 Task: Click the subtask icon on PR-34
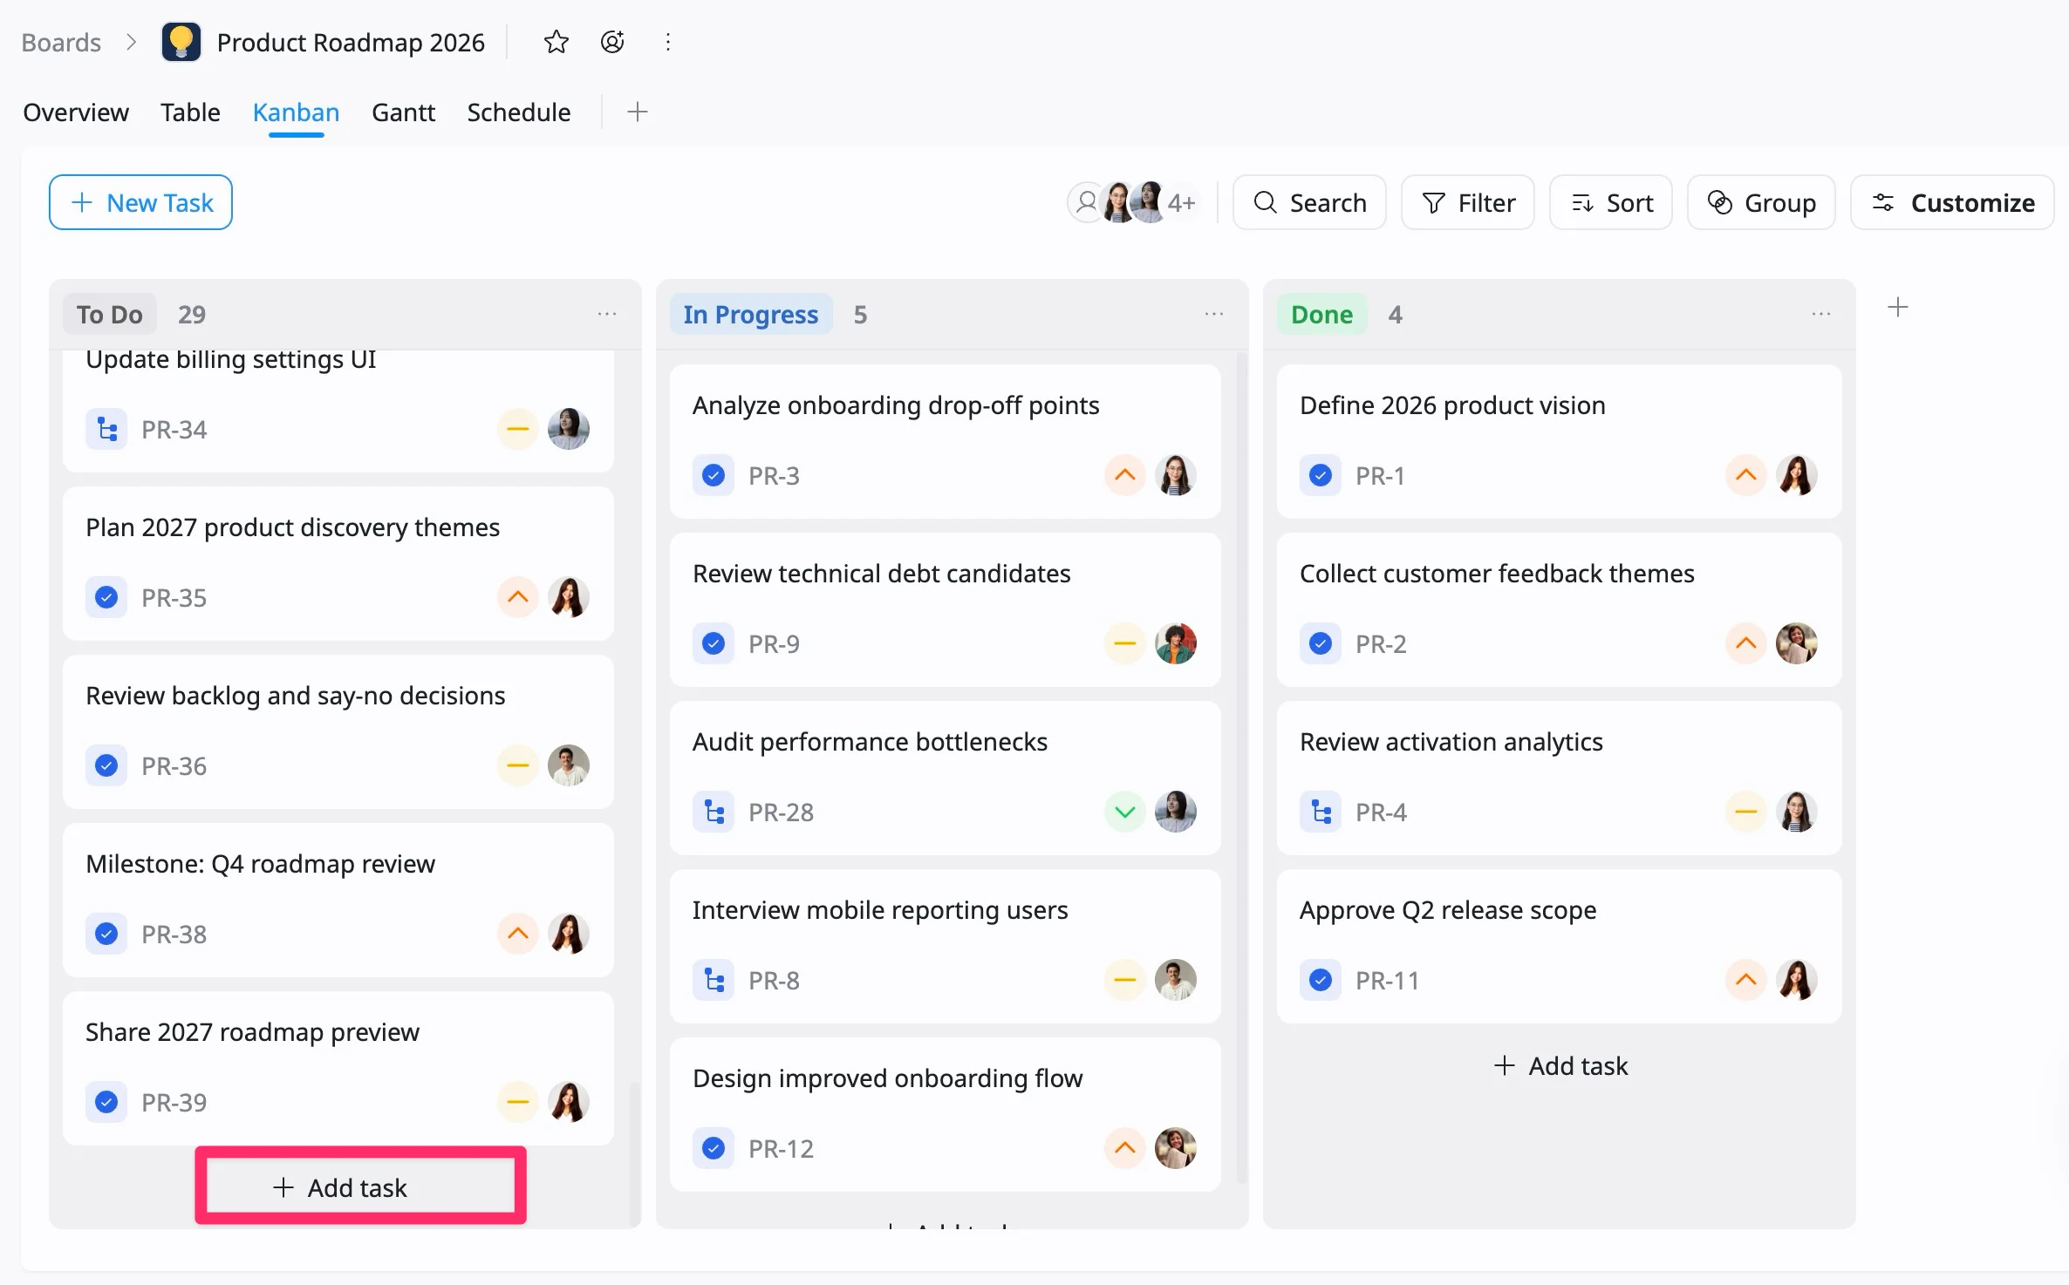pos(106,429)
